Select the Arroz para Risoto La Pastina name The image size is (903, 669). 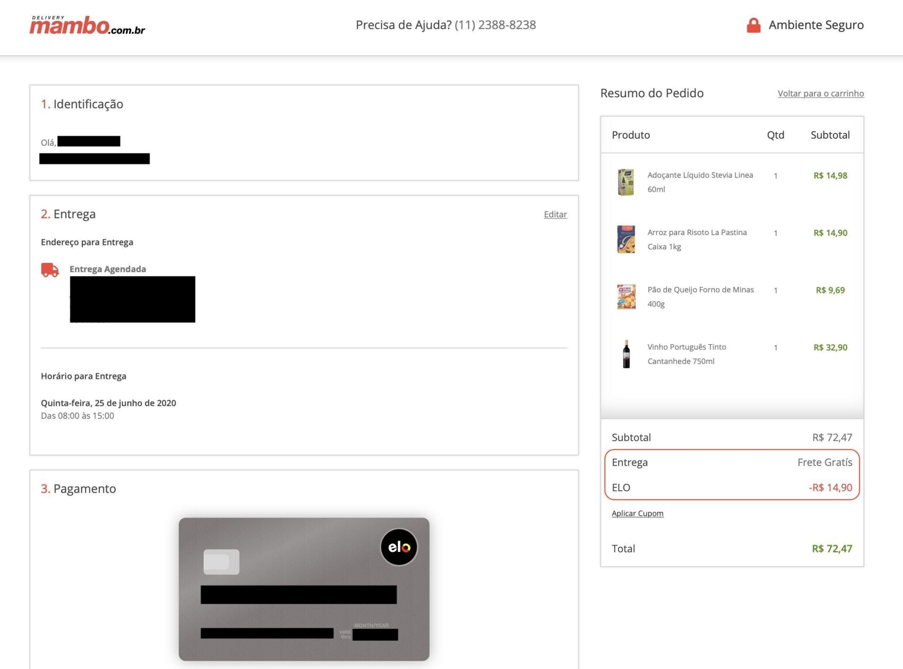pos(697,239)
